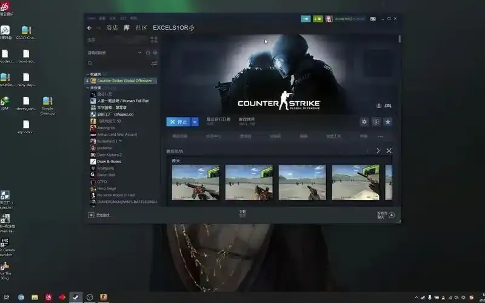Screen dimensions: 485x303
Task: Open game settings gear icon
Action: coord(364,122)
